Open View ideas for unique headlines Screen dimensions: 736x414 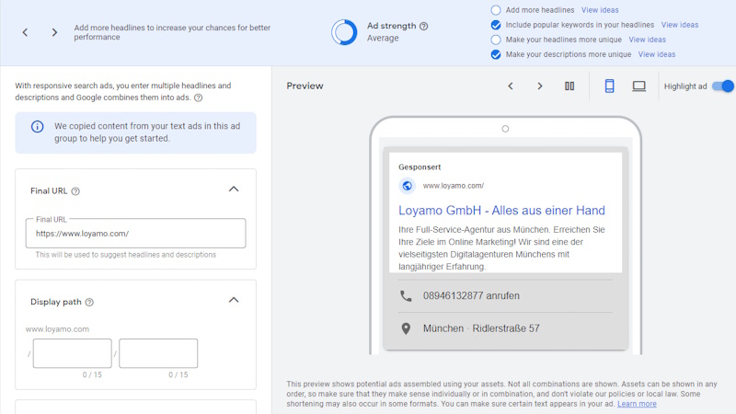click(648, 40)
